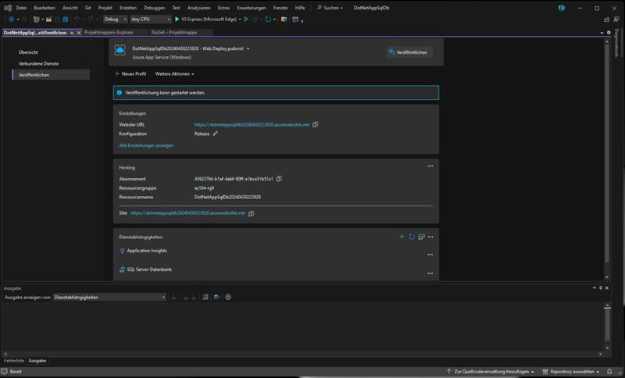Open the document tab list dropdown arrow
Image resolution: width=625 pixels, height=378 pixels.
point(602,33)
